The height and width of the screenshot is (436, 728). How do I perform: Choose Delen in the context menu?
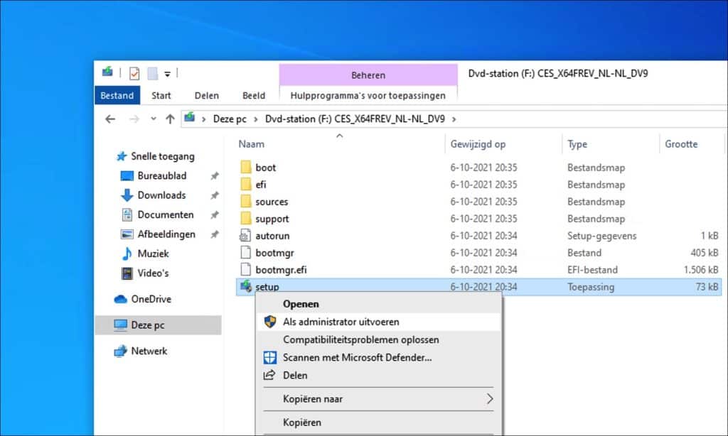pyautogui.click(x=379, y=375)
